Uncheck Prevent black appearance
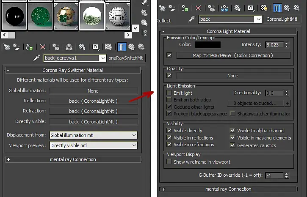 [x=169, y=114]
